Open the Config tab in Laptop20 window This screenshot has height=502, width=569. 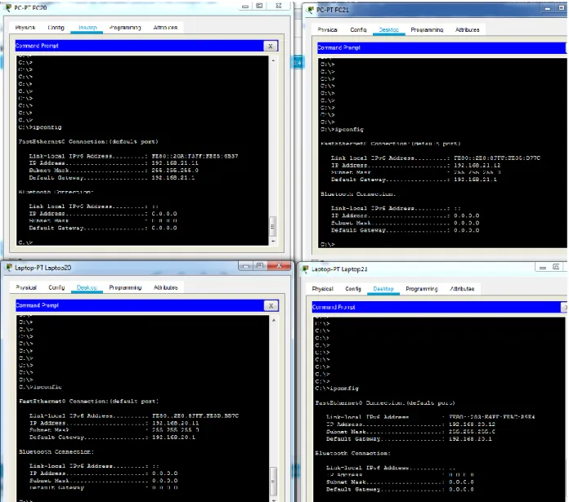click(56, 287)
